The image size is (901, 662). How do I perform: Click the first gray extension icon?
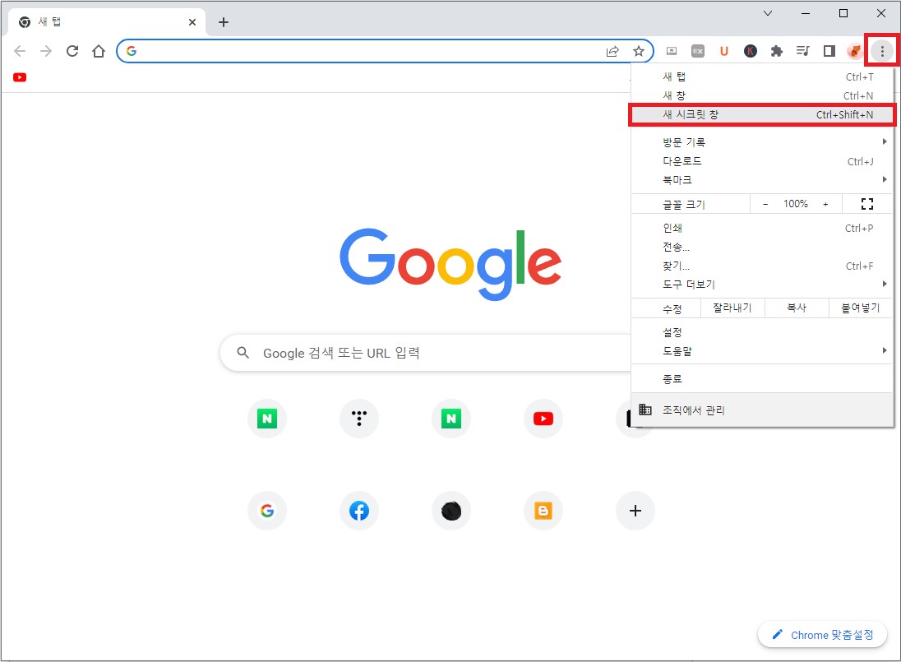(671, 51)
